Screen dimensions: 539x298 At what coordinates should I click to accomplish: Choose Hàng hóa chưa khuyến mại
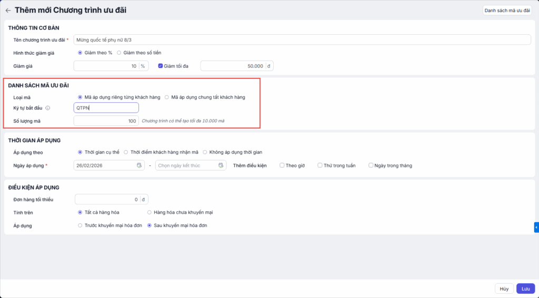tap(149, 212)
